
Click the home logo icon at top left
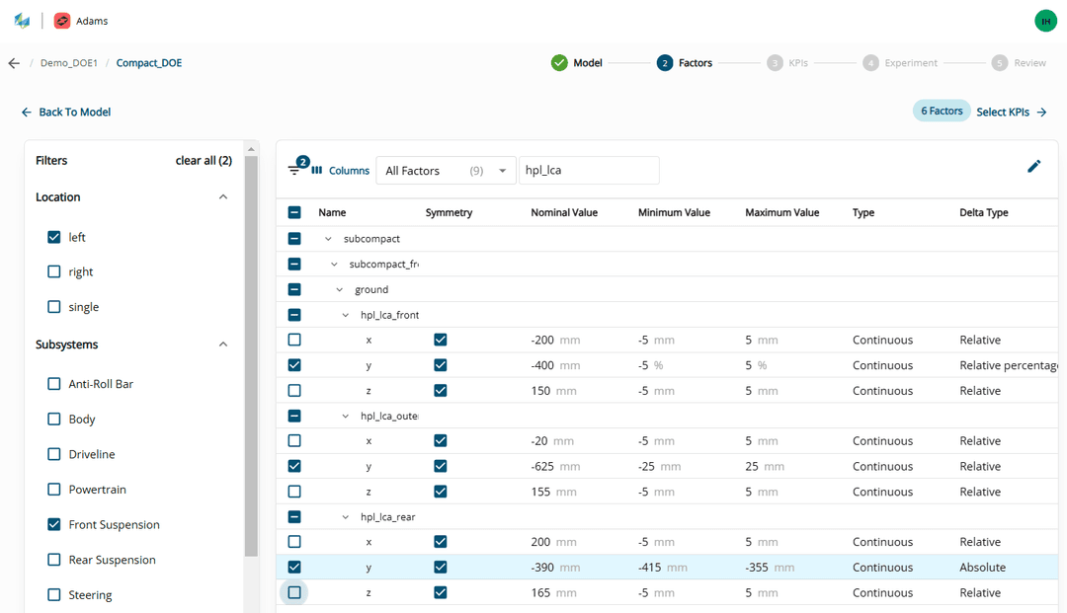tap(22, 21)
